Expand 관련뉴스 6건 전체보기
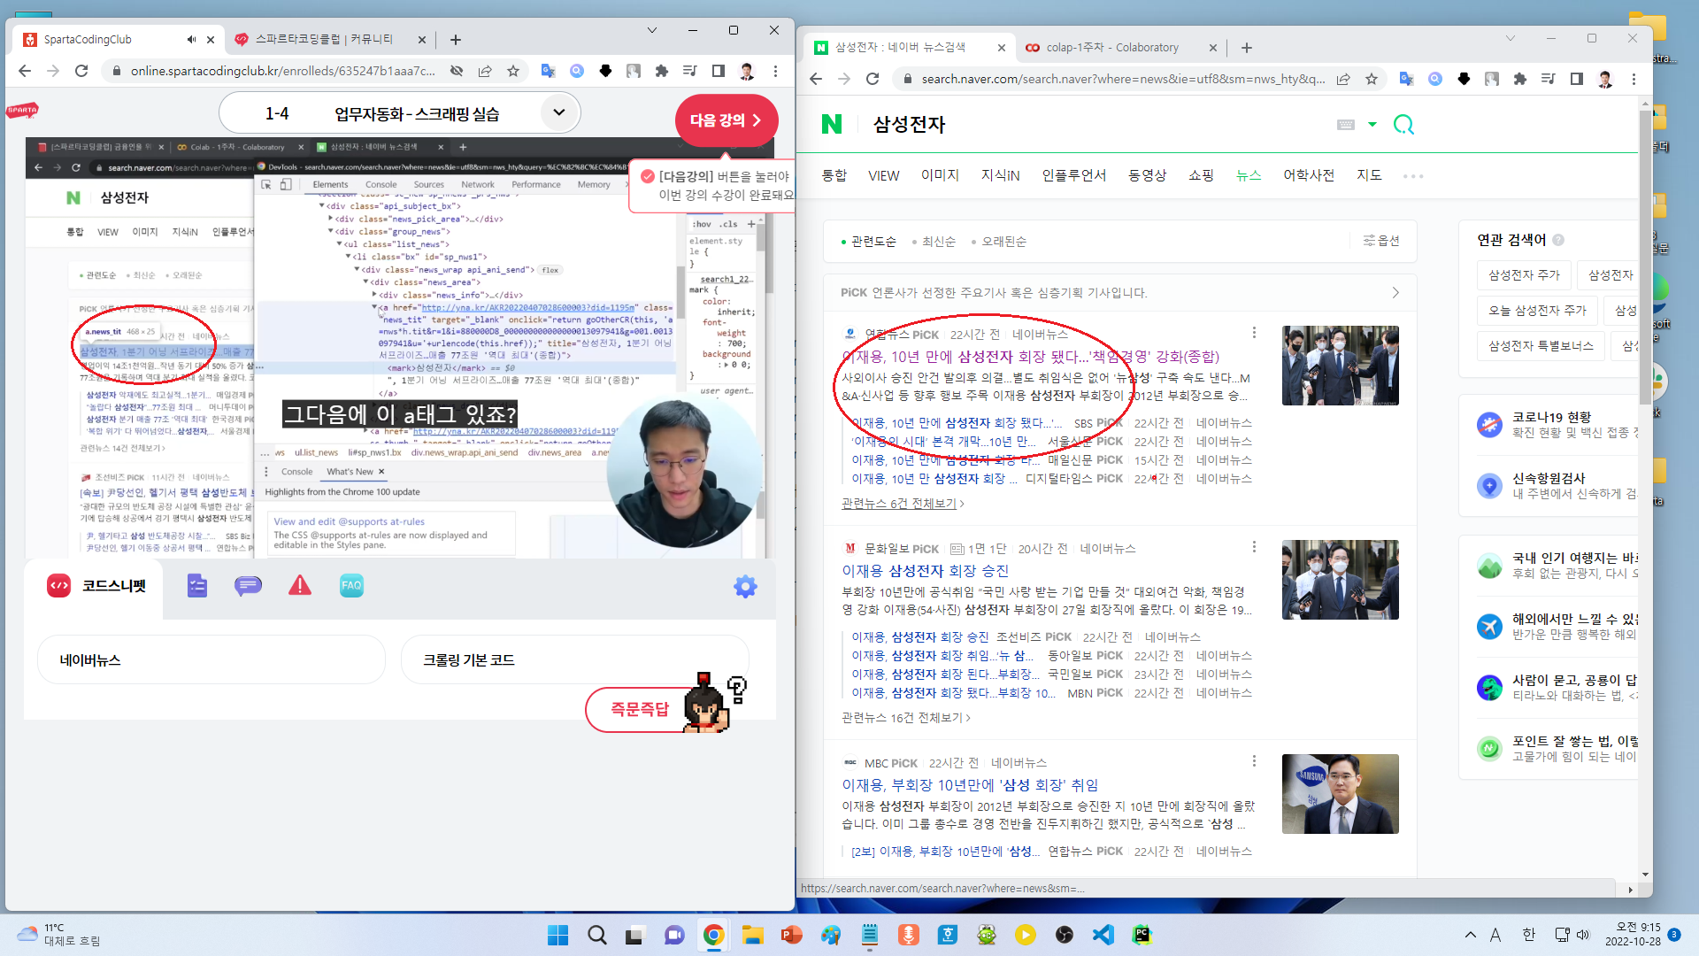The width and height of the screenshot is (1699, 956). click(x=903, y=504)
